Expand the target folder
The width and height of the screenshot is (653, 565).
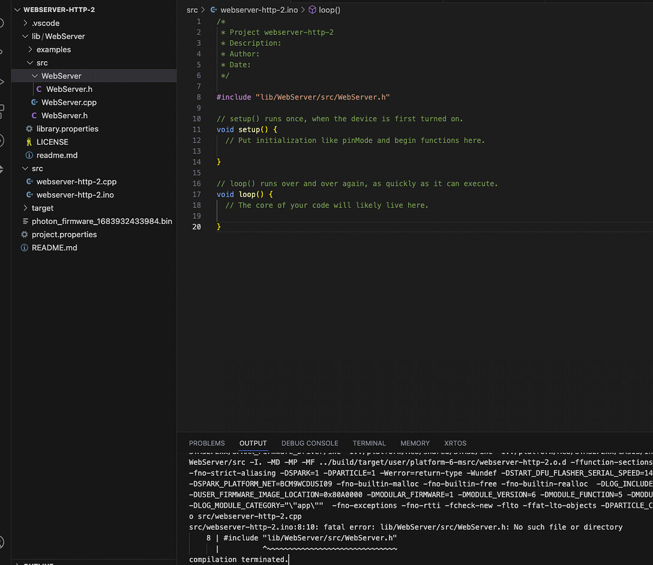pos(27,208)
